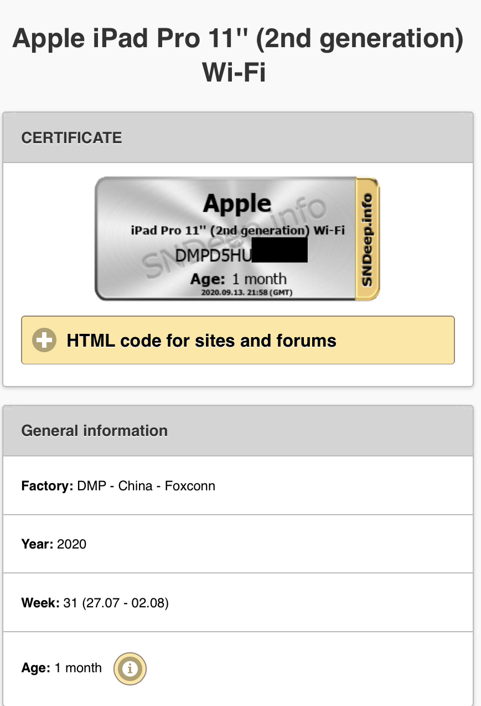The width and height of the screenshot is (481, 706).
Task: Click the Age: 1 month line on the certificate badge
Action: [x=239, y=278]
